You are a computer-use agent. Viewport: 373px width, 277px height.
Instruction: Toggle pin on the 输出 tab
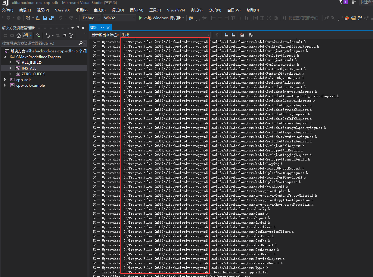[x=102, y=28]
